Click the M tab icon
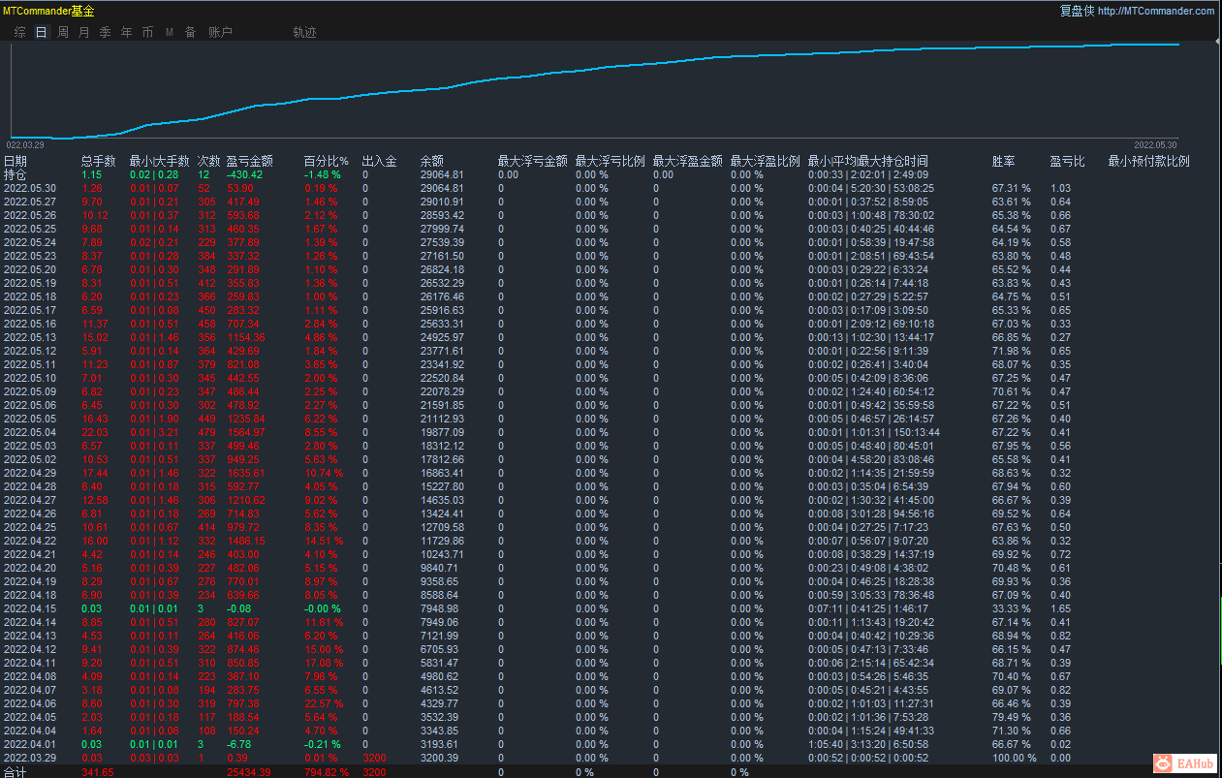The image size is (1222, 778). pyautogui.click(x=170, y=32)
